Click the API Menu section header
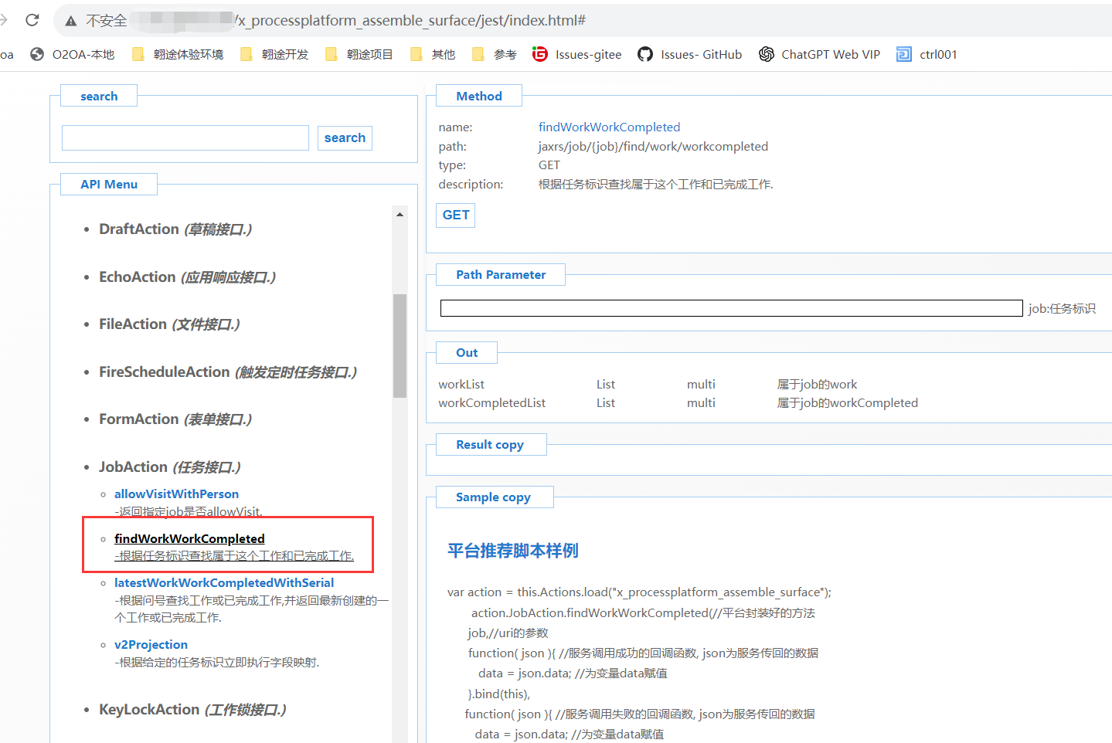 (109, 185)
